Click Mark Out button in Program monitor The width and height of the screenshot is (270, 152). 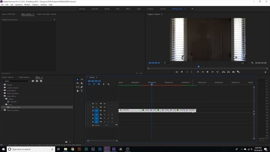tap(192, 72)
